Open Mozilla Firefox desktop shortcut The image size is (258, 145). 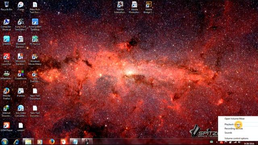6,94
